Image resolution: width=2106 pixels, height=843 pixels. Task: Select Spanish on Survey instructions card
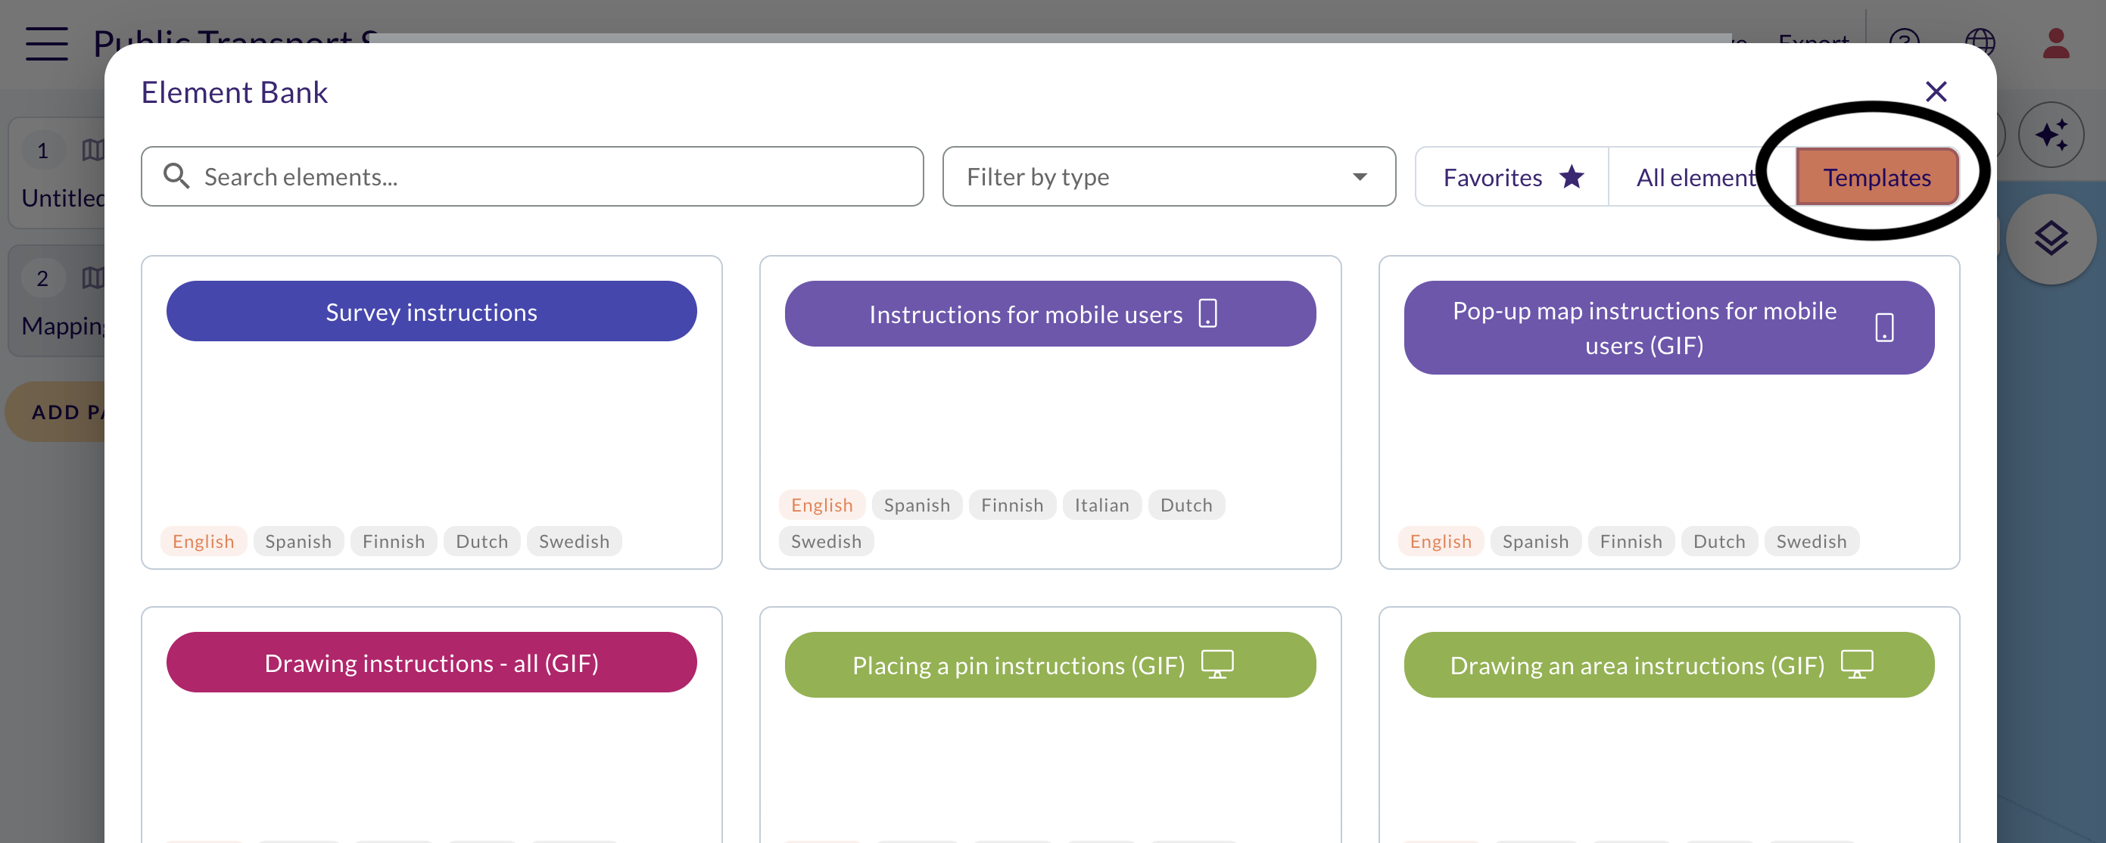point(298,541)
